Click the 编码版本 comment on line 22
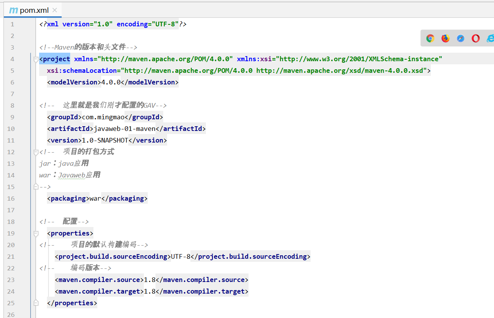This screenshot has height=318, width=494. pyautogui.click(x=75, y=268)
